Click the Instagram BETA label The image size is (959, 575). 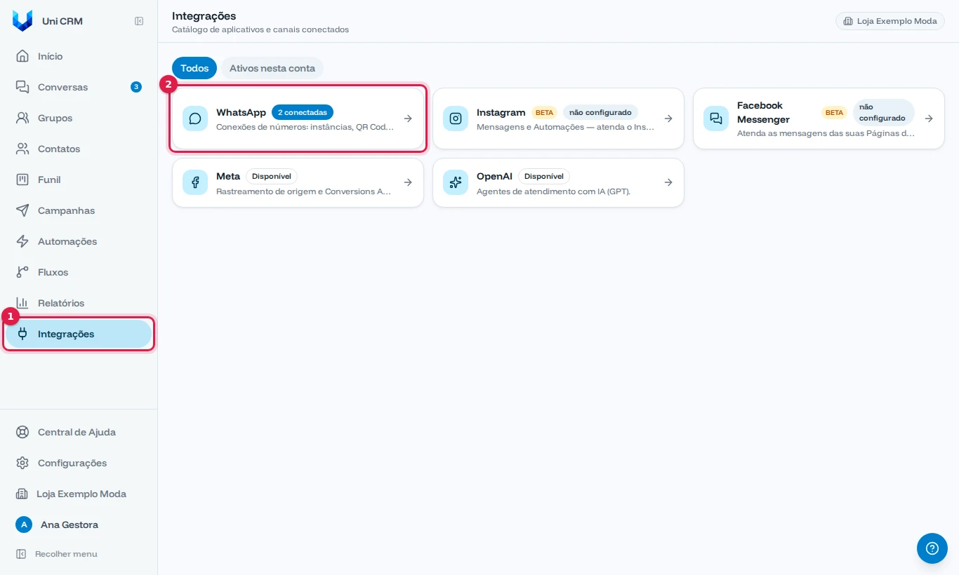pos(544,112)
